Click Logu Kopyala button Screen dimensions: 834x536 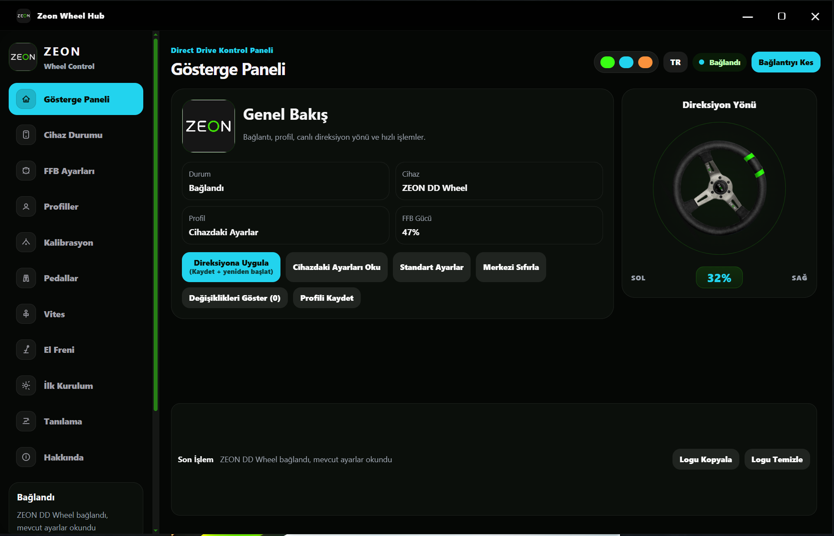click(705, 459)
